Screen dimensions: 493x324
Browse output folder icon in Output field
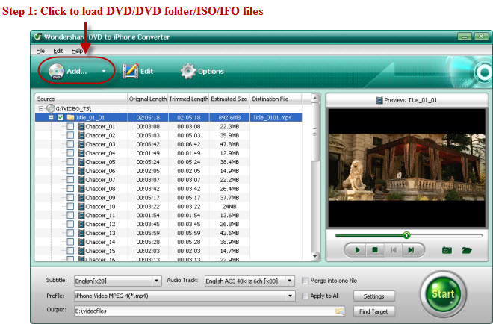coord(340,311)
